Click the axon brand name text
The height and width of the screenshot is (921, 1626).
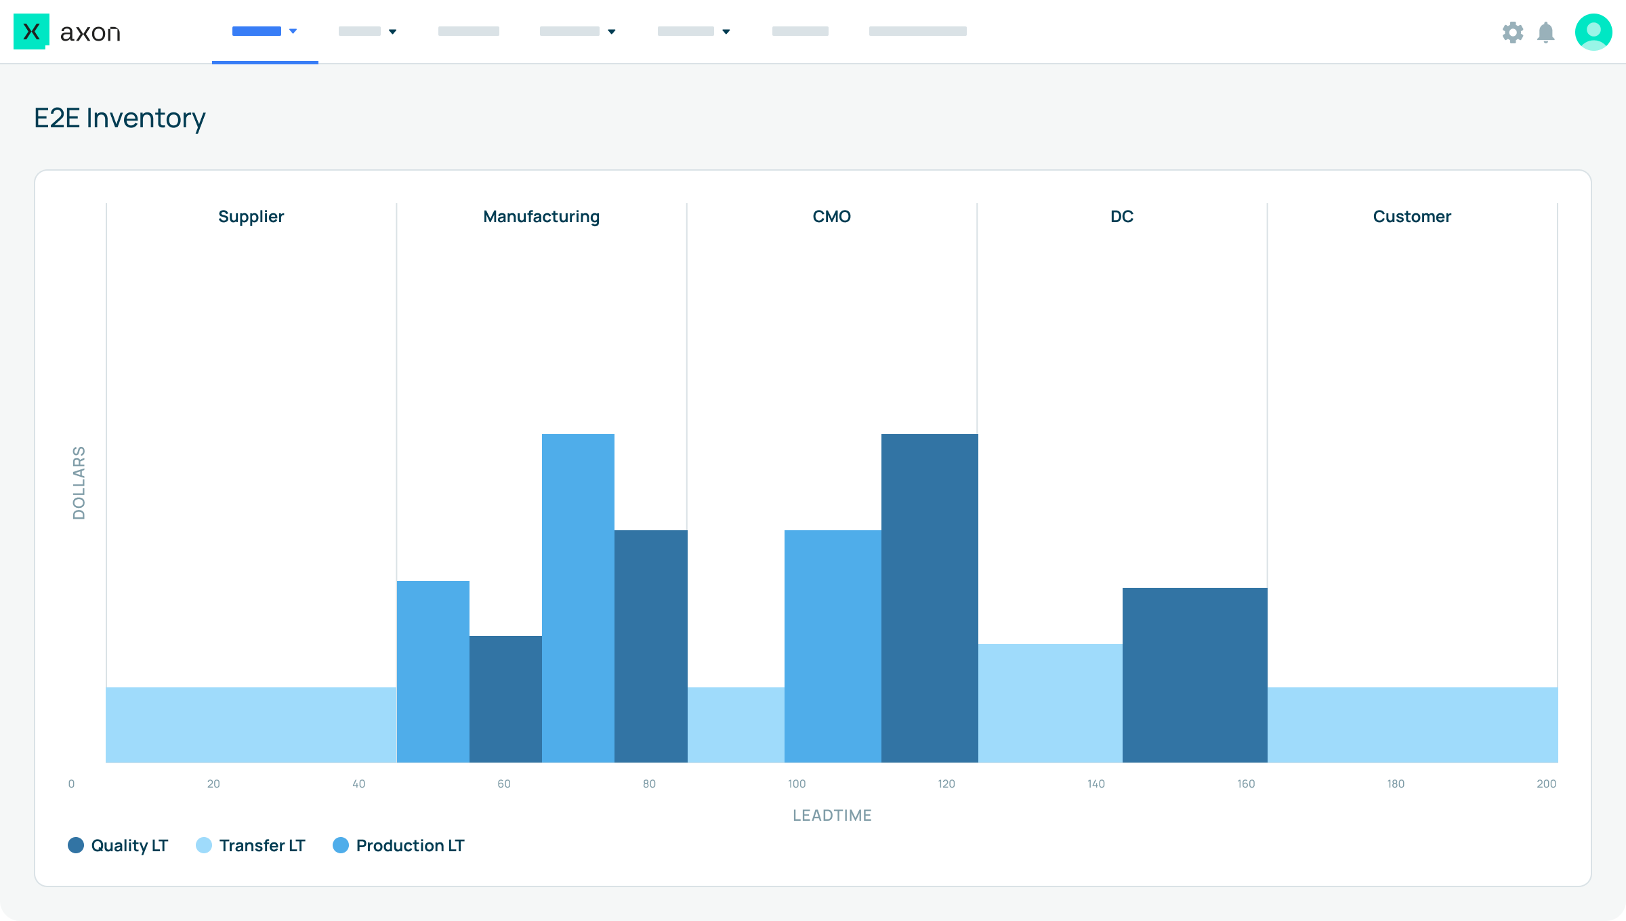point(90,33)
